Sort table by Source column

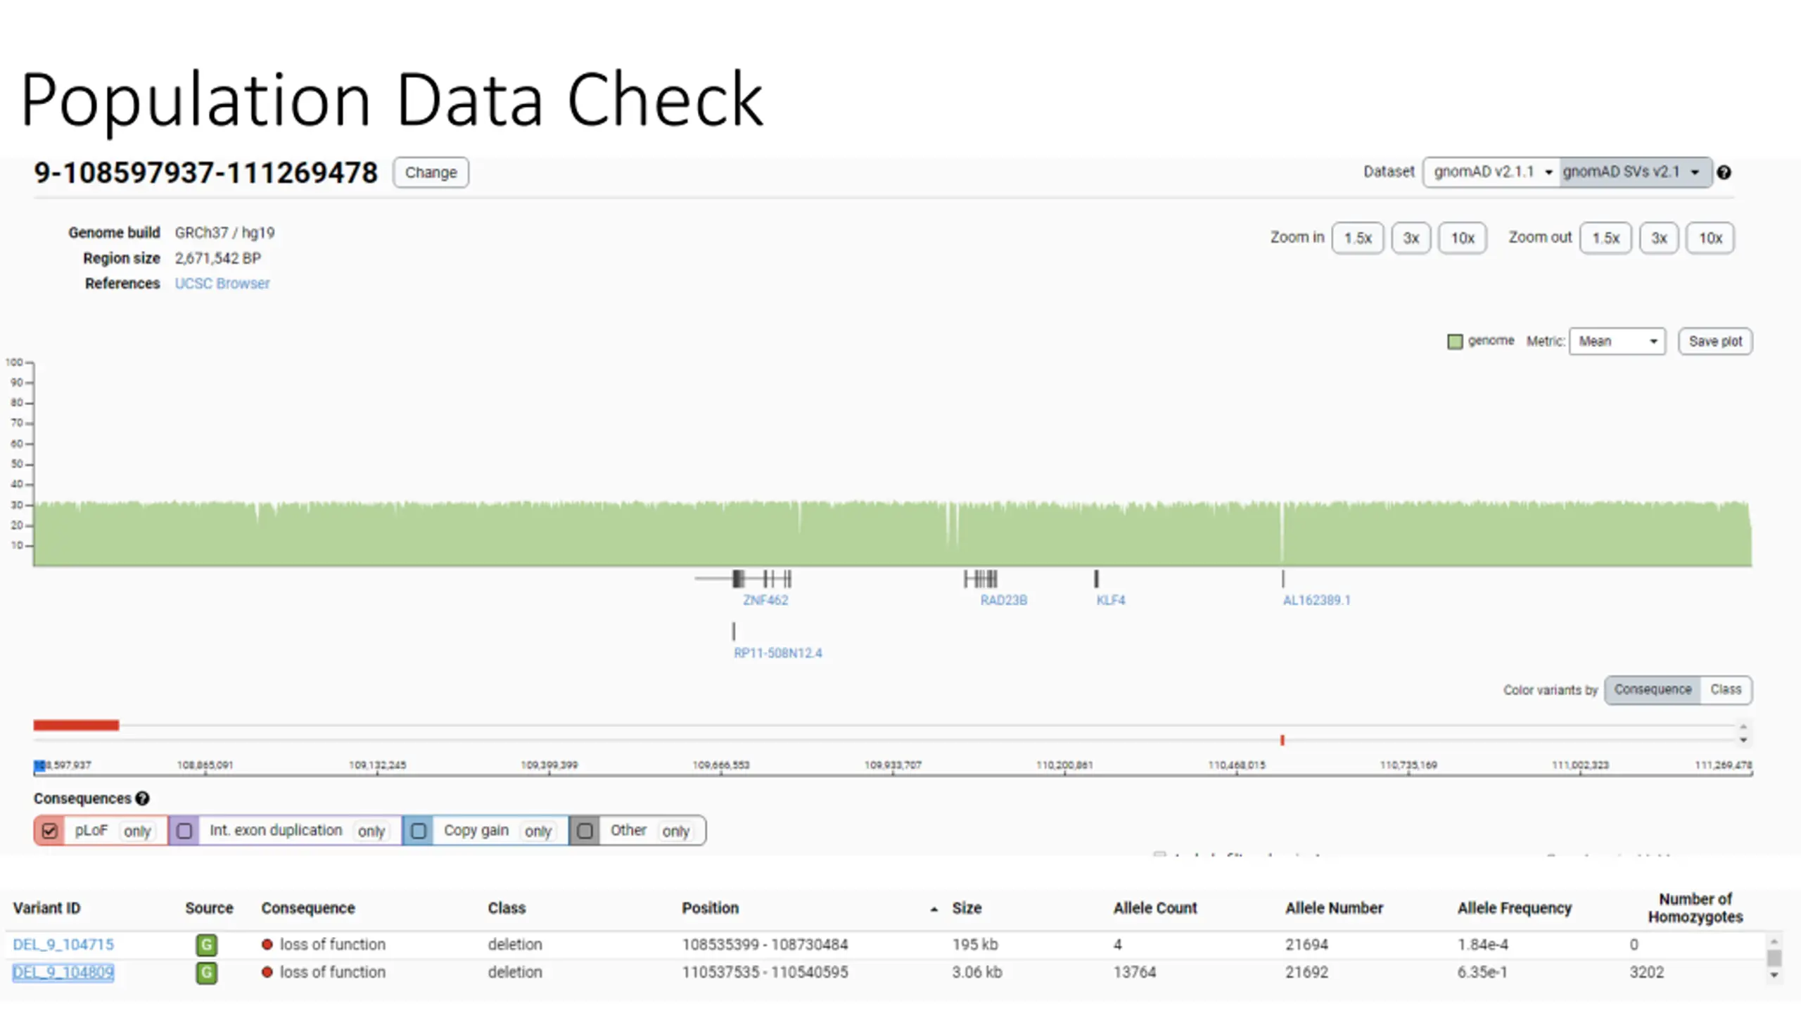[209, 908]
